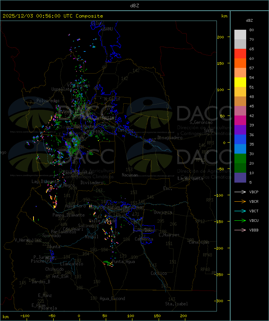Click the dBZ header above the color legend
Screen dimensions: 269x321
click(x=249, y=21)
